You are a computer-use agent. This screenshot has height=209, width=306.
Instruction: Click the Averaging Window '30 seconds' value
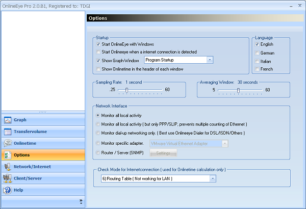(248, 82)
